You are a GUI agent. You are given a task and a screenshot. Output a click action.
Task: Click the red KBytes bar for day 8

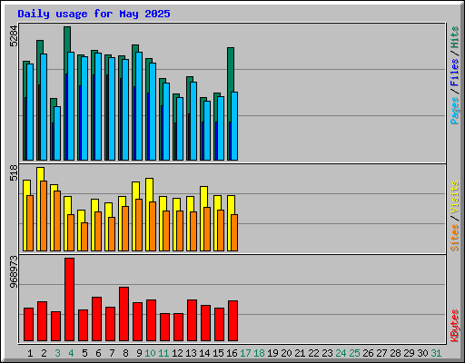[x=124, y=314]
